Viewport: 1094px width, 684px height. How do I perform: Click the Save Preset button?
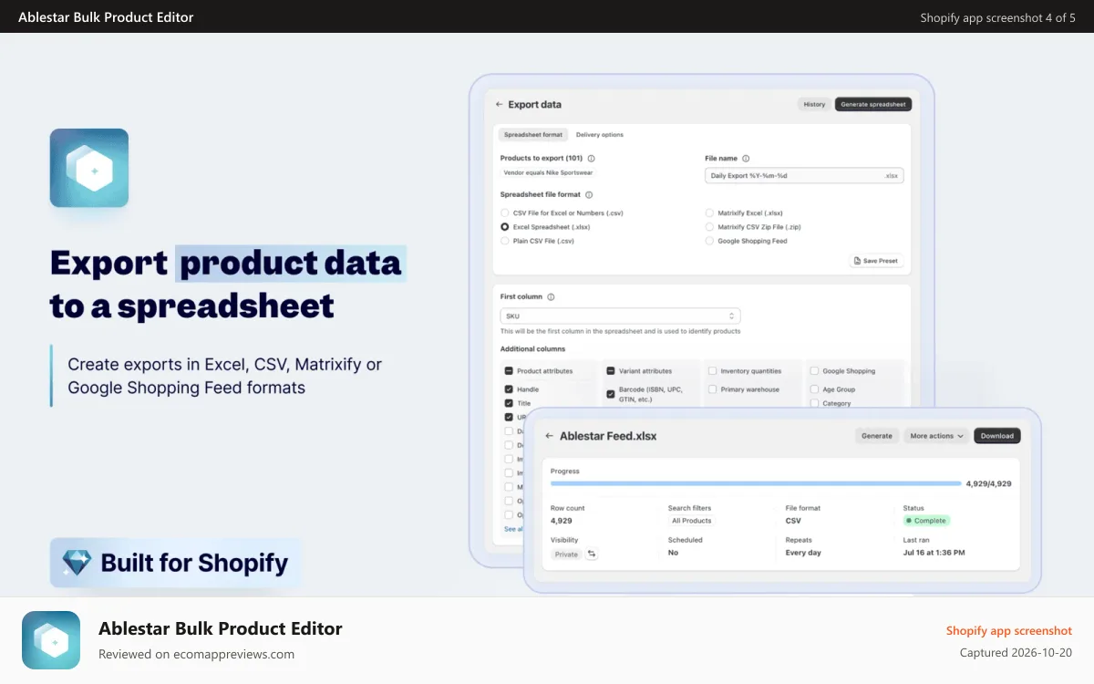876,261
